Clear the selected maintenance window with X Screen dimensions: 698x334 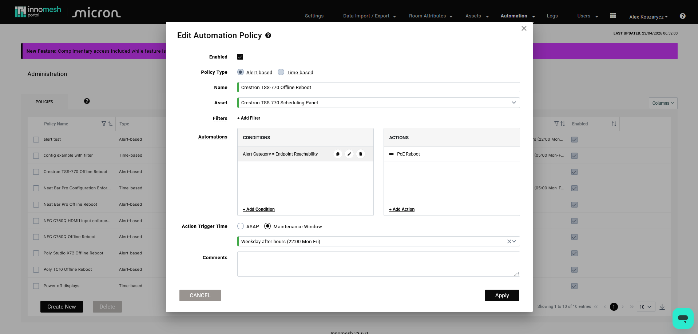click(509, 241)
